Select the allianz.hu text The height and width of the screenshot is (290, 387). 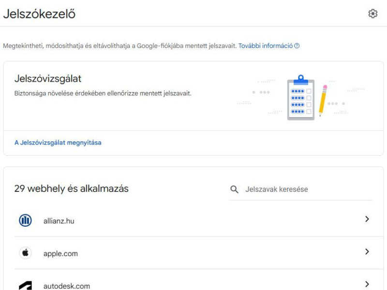click(59, 221)
